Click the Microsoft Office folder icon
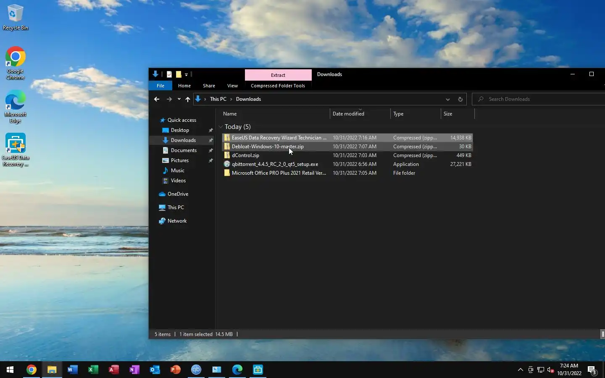 tap(227, 173)
